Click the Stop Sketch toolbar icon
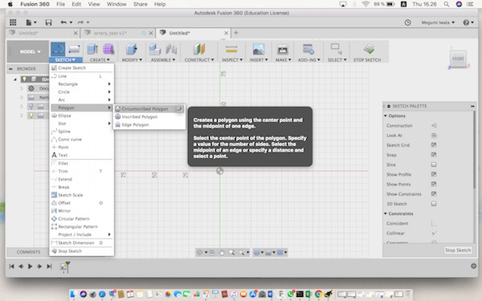482x301 pixels. coord(369,49)
